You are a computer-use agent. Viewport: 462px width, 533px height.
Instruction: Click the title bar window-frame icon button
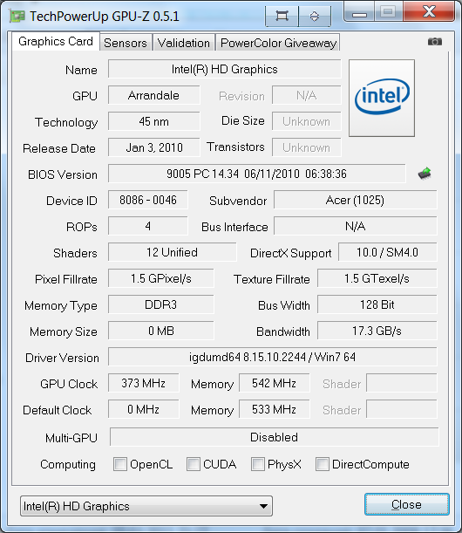point(282,16)
